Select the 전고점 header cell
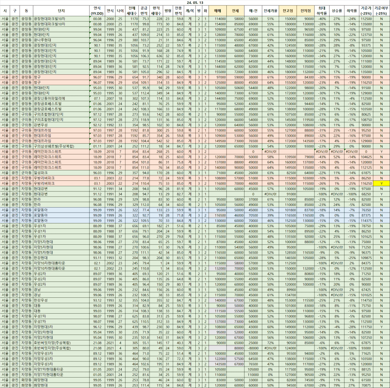 288,11
